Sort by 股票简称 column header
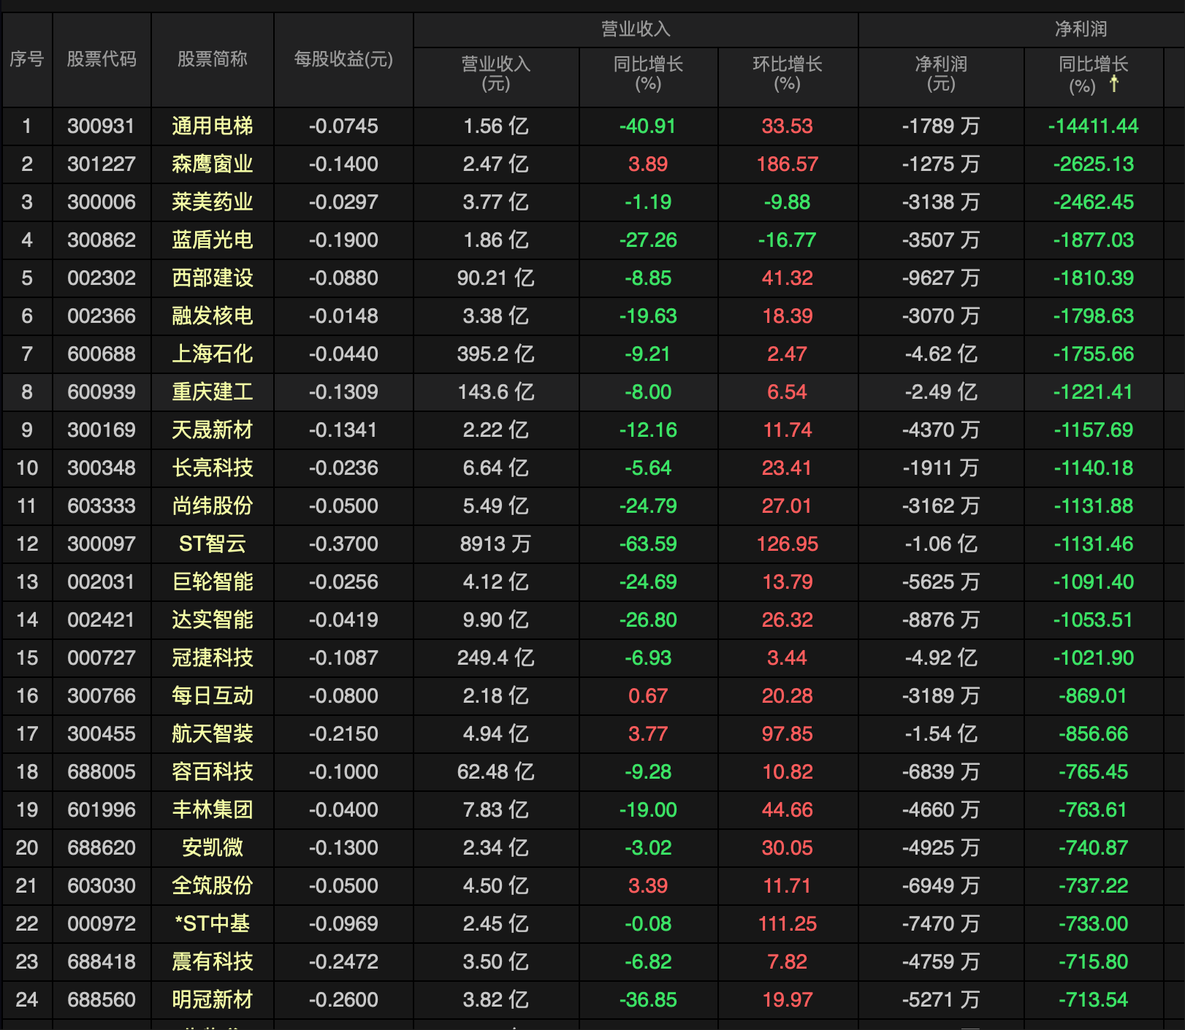1185x1030 pixels. (x=213, y=59)
